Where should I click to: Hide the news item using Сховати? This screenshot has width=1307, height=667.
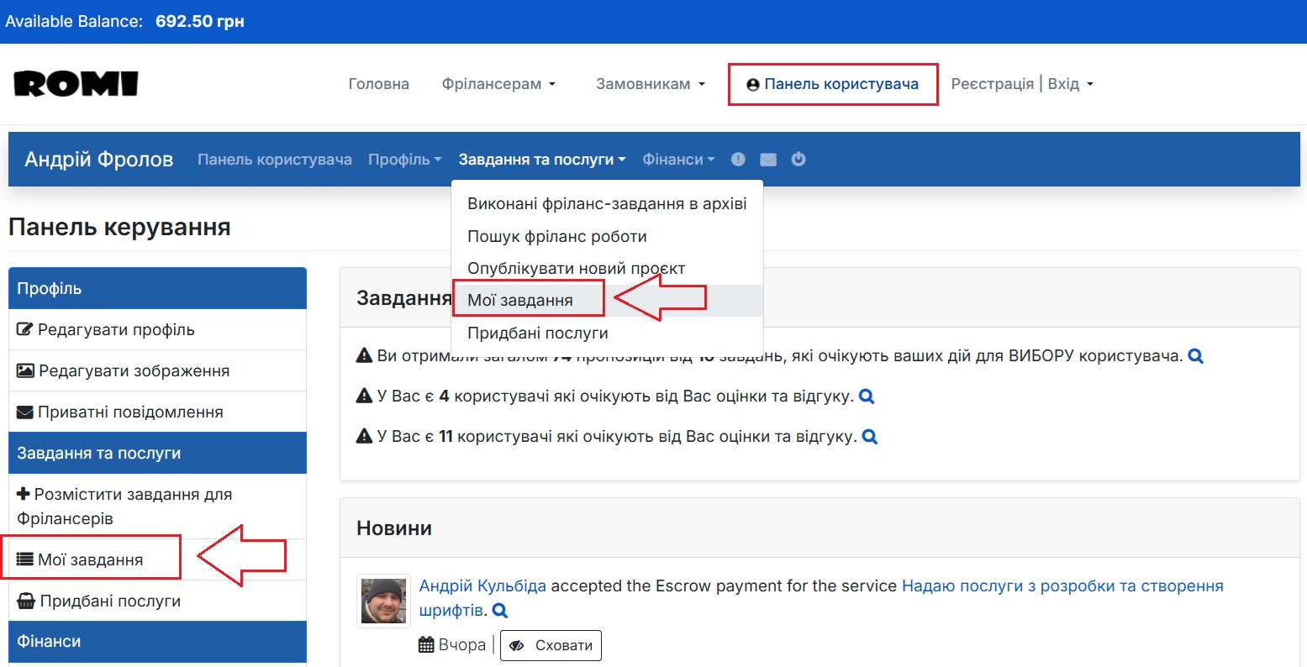[x=551, y=645]
